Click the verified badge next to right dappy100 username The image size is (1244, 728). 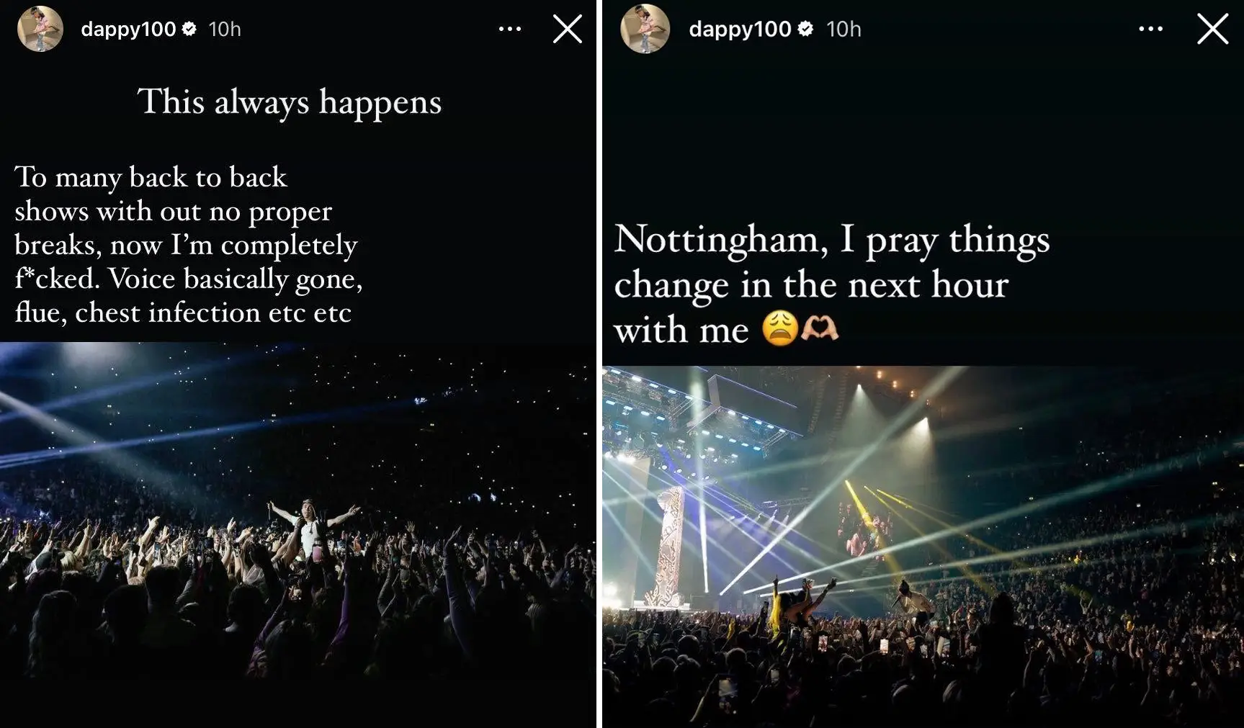tap(807, 29)
